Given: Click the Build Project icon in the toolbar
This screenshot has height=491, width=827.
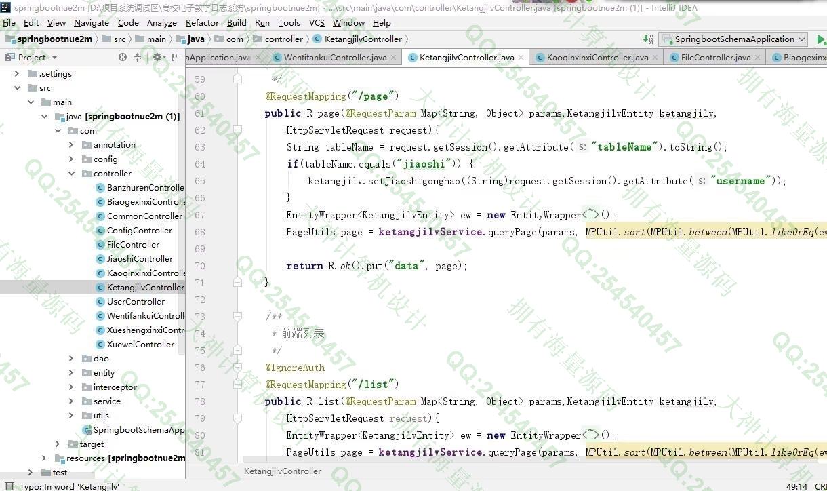Looking at the screenshot, I should (648, 39).
